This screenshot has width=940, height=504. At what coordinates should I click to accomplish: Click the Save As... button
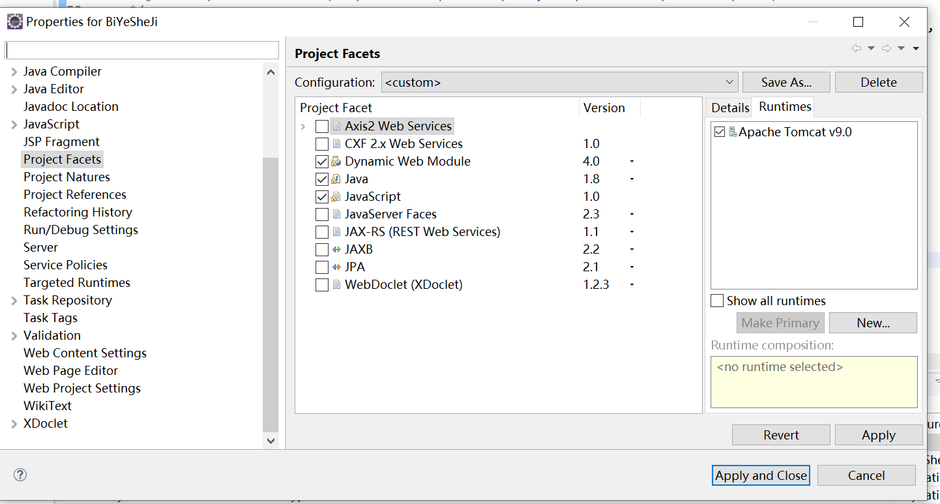point(786,82)
